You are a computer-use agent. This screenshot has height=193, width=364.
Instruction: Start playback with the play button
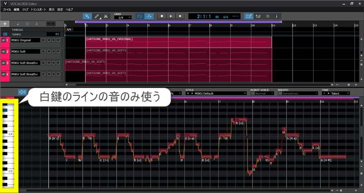click(171, 16)
